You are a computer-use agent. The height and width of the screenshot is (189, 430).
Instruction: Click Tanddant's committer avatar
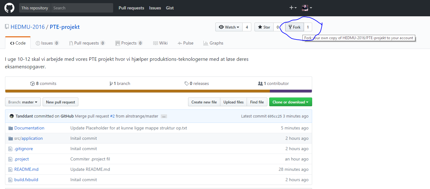click(x=12, y=116)
